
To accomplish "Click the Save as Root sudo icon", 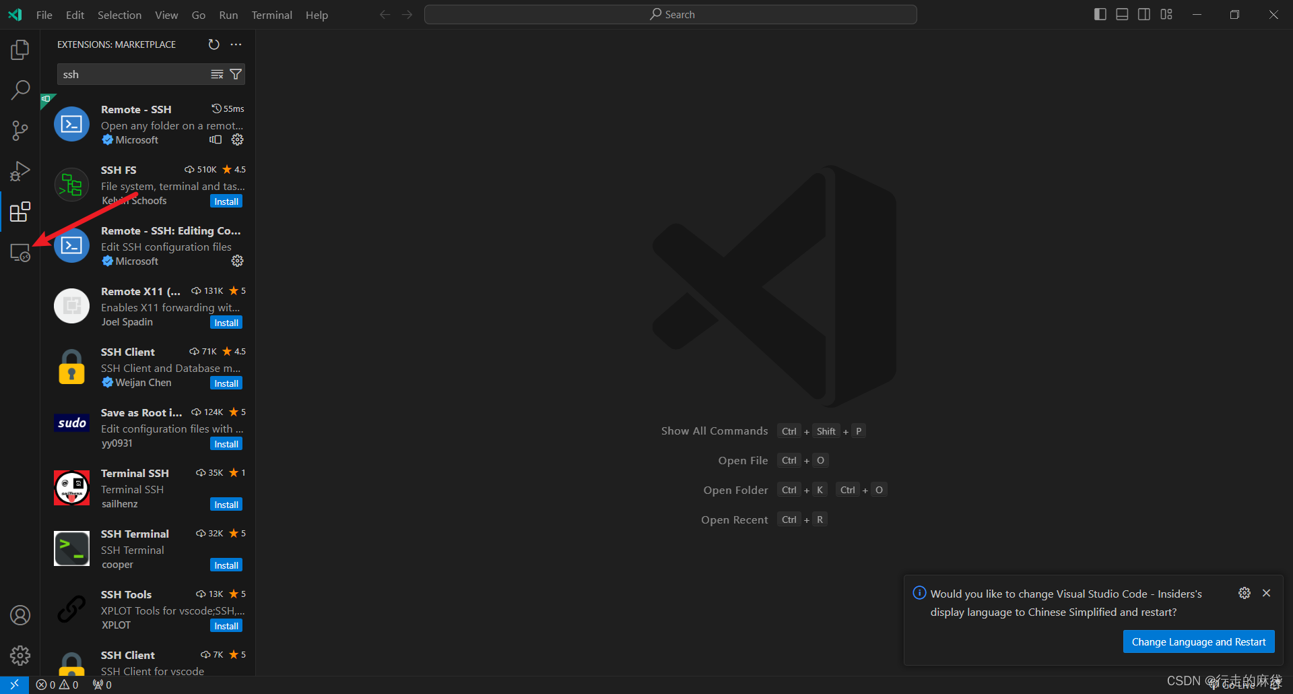I will (x=71, y=423).
